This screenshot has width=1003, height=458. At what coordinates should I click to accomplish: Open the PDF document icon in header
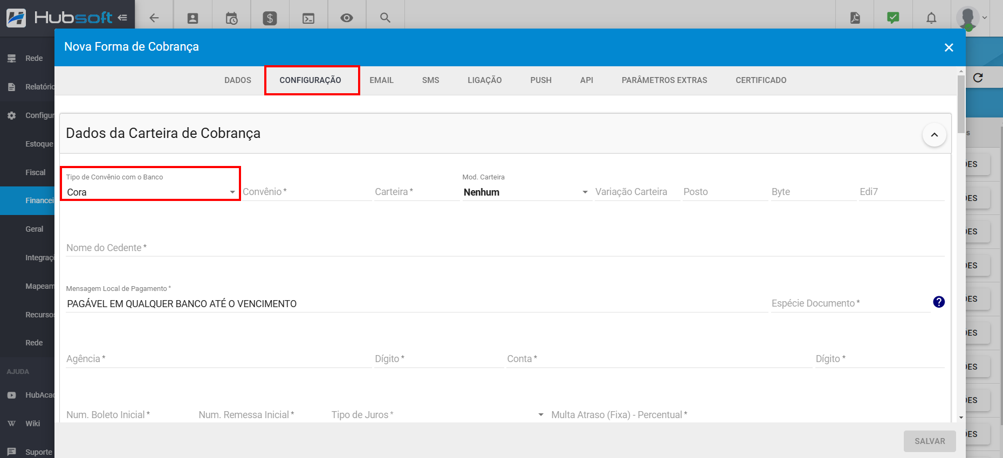coord(855,18)
